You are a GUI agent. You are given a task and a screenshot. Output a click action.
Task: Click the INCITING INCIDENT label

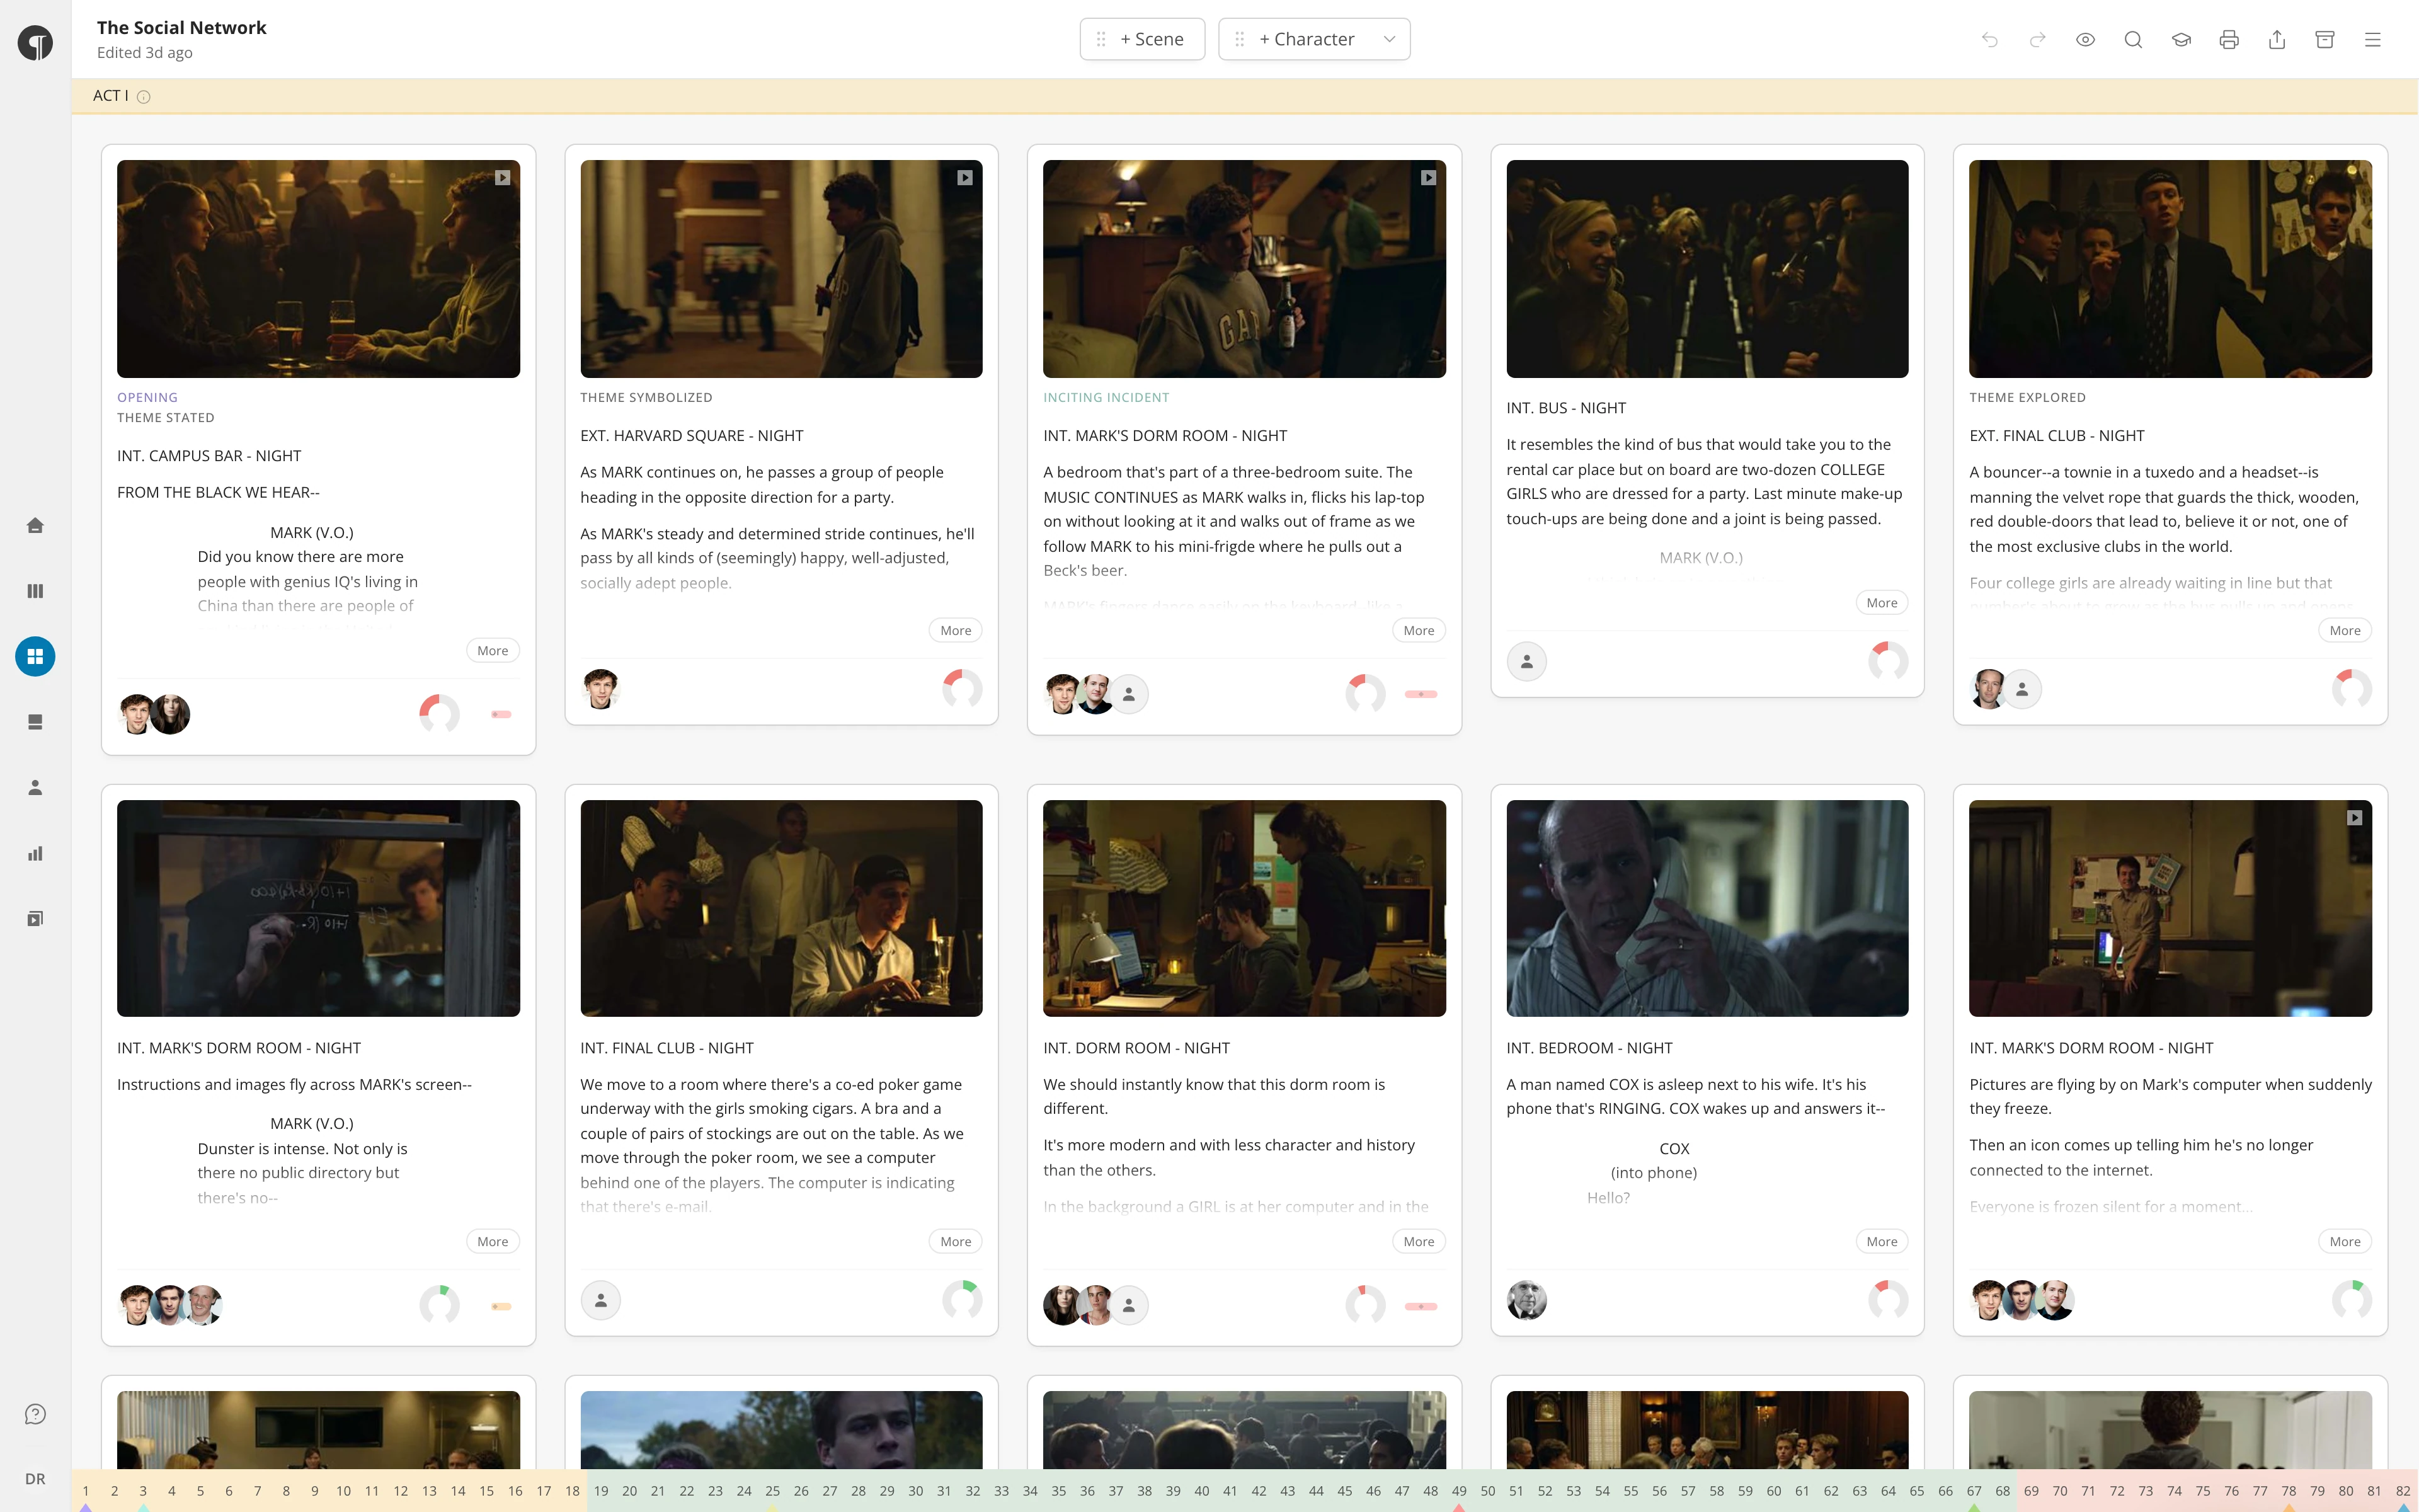1106,397
